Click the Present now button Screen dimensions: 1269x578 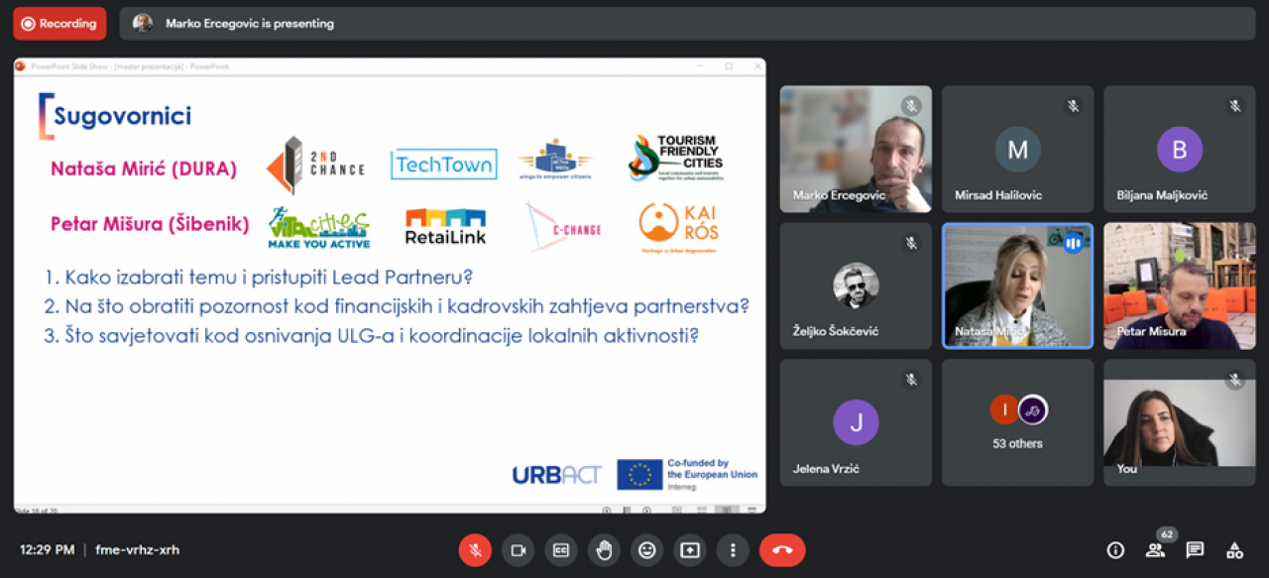(690, 550)
